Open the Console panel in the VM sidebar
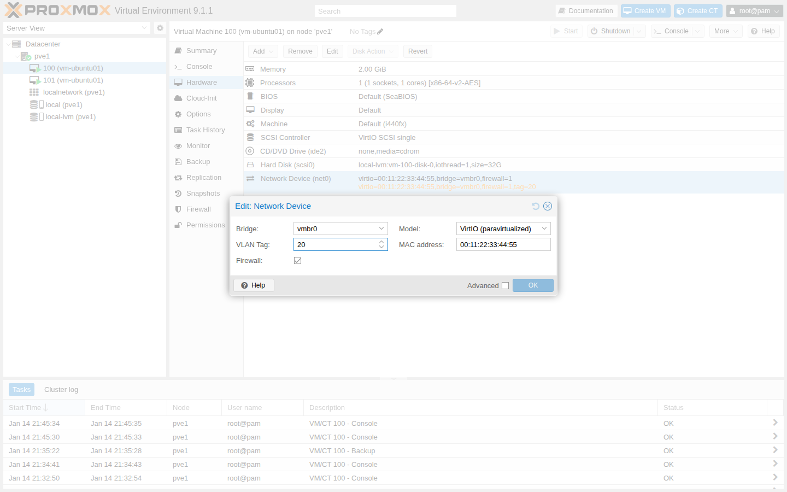Viewport: 787px width, 492px height. point(199,66)
